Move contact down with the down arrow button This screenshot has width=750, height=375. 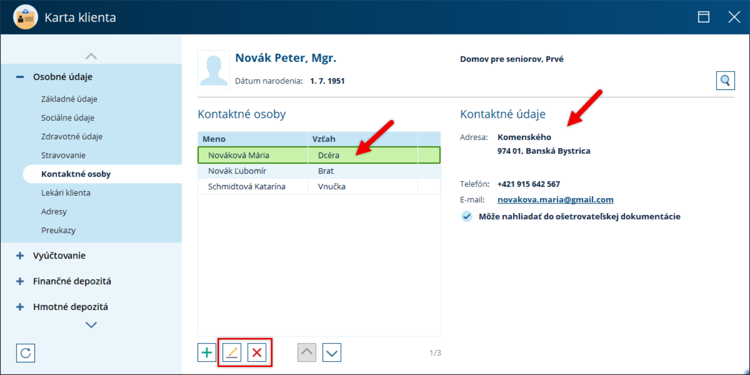coord(332,352)
